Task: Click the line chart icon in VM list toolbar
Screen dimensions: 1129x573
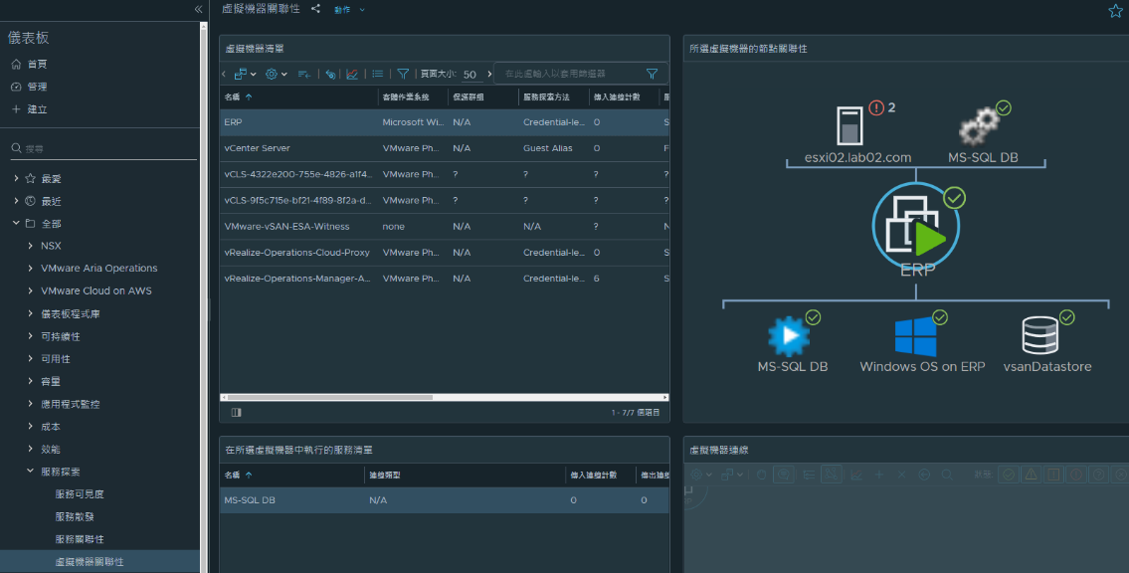Action: click(352, 74)
